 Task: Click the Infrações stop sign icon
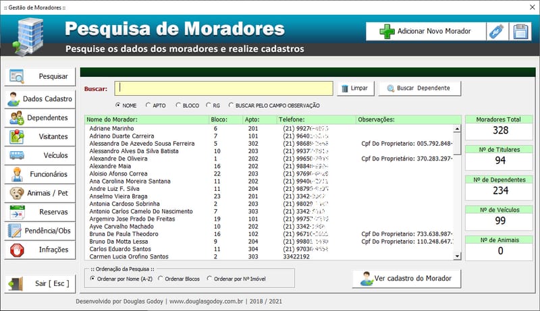[x=17, y=250]
